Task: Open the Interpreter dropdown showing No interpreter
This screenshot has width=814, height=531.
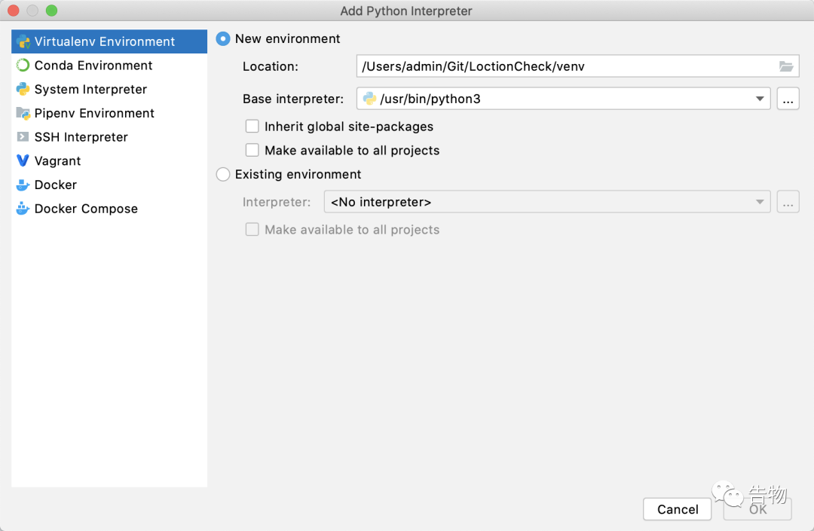Action: click(x=546, y=202)
